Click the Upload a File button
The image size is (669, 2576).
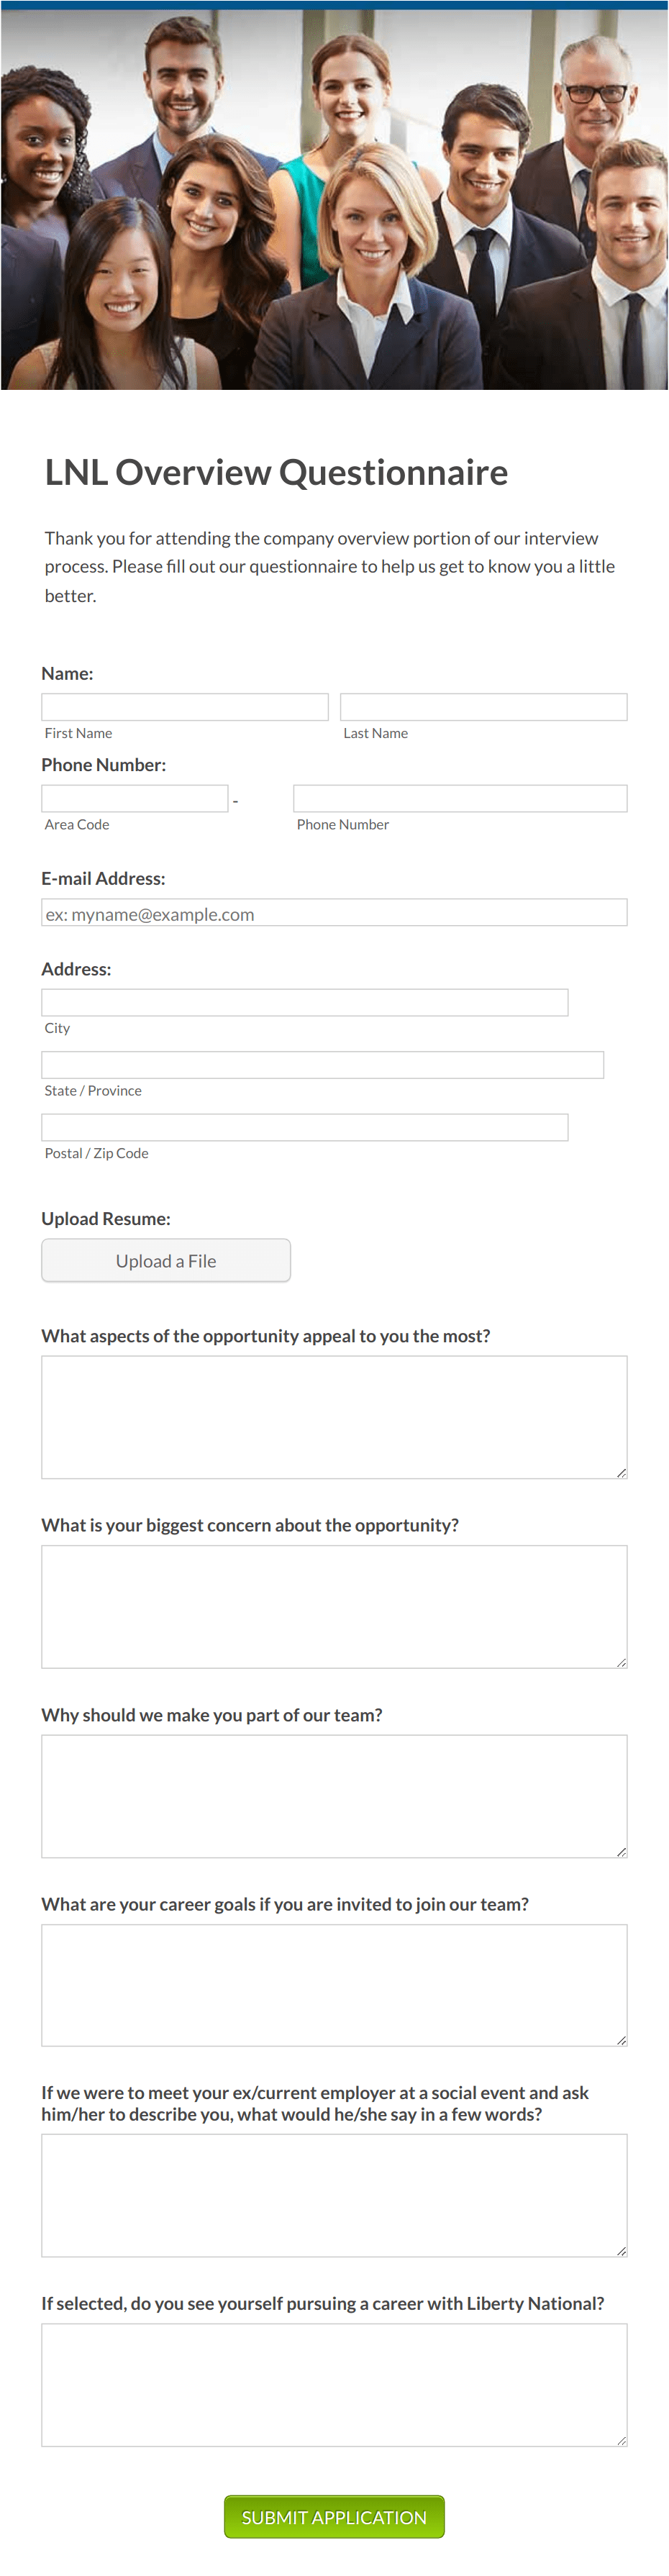166,1260
